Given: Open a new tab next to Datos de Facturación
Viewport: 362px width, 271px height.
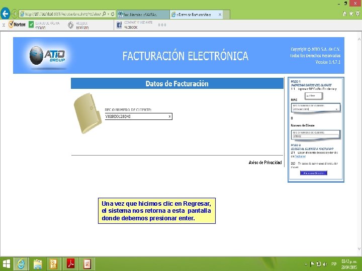Looking at the screenshot, I should (x=226, y=15).
